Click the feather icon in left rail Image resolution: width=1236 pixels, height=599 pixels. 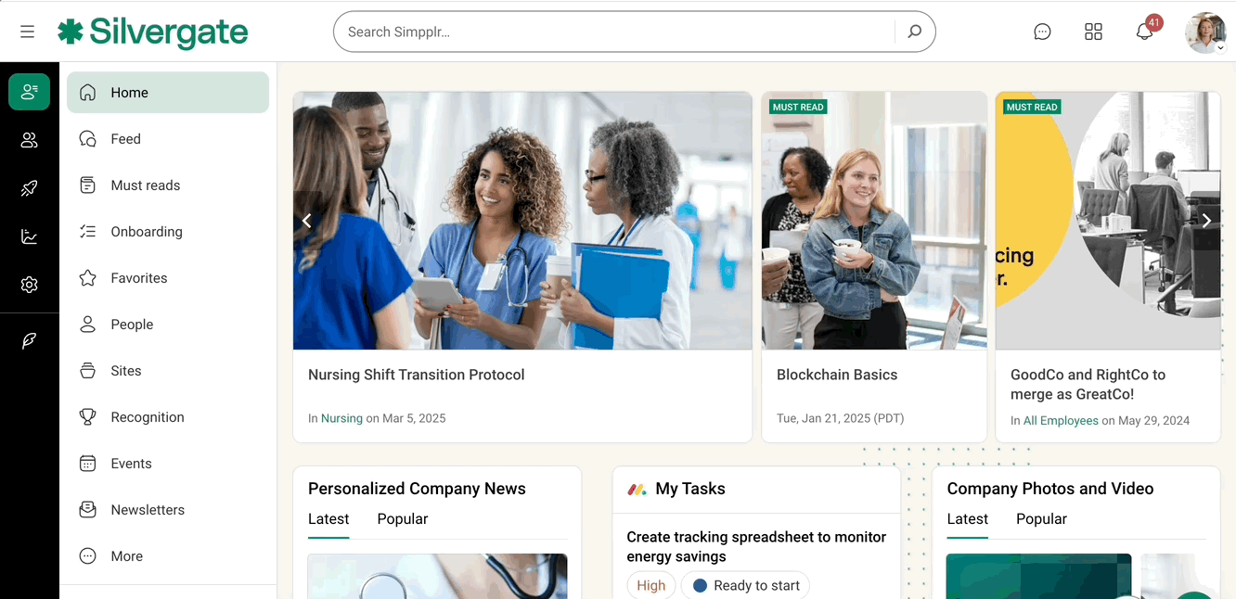coord(30,340)
